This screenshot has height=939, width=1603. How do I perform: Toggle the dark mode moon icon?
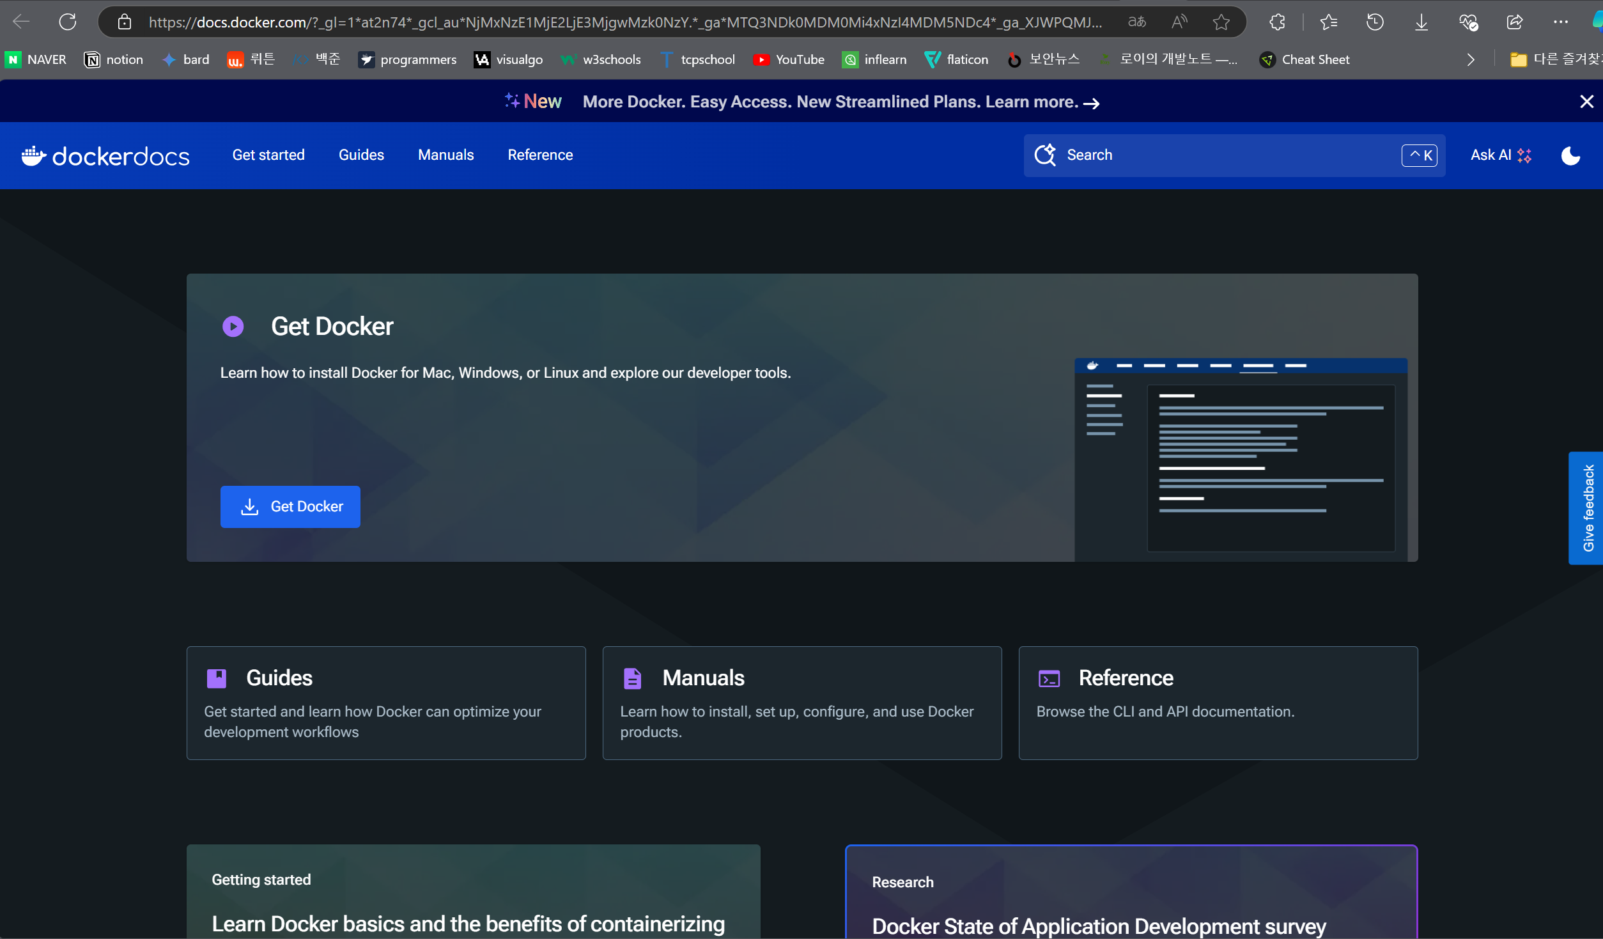[x=1570, y=155]
